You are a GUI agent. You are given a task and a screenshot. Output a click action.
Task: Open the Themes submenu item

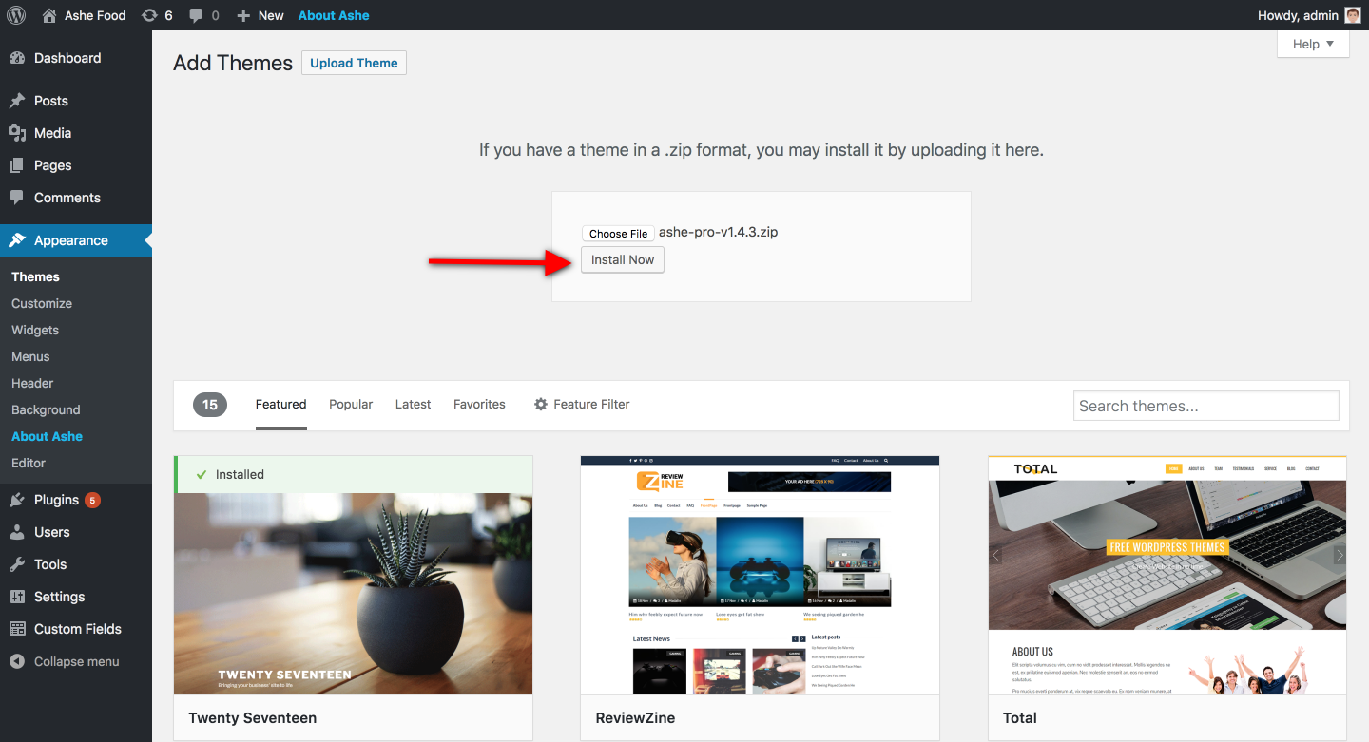(x=35, y=276)
